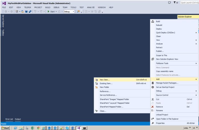Choose Reference... in the Add submenu
The image size is (199, 130).
[105, 91]
